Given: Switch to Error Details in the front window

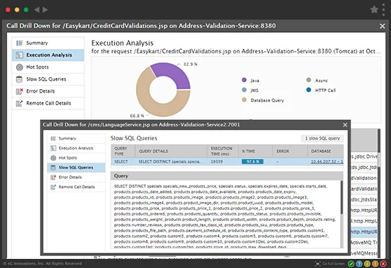Looking at the screenshot, I should pyautogui.click(x=76, y=177).
